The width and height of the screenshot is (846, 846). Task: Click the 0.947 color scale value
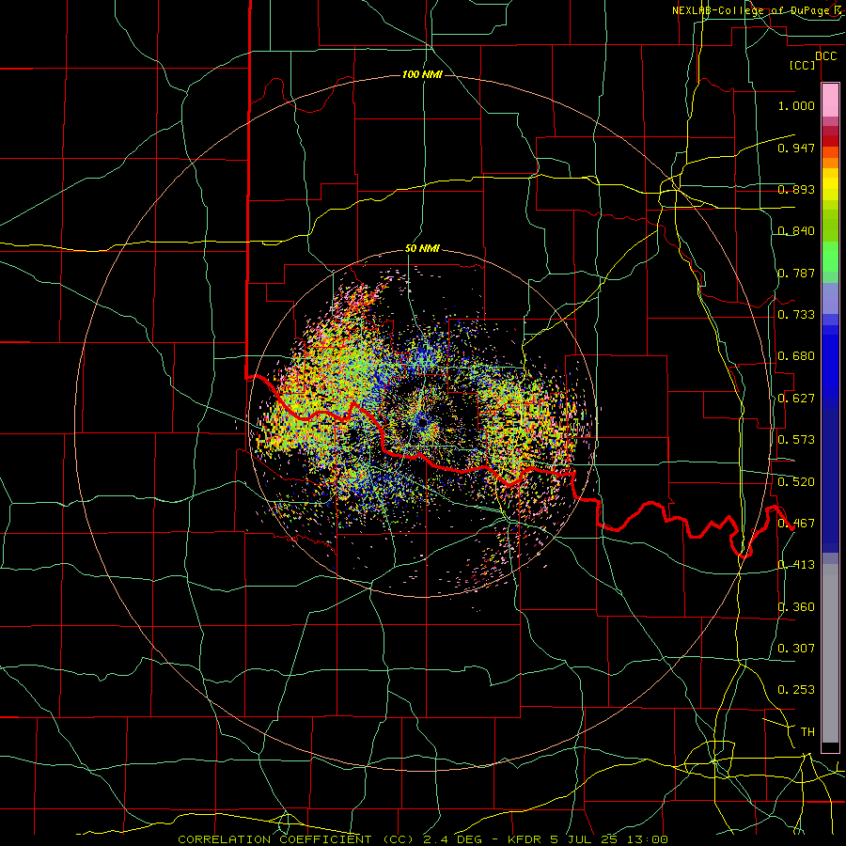tap(796, 148)
